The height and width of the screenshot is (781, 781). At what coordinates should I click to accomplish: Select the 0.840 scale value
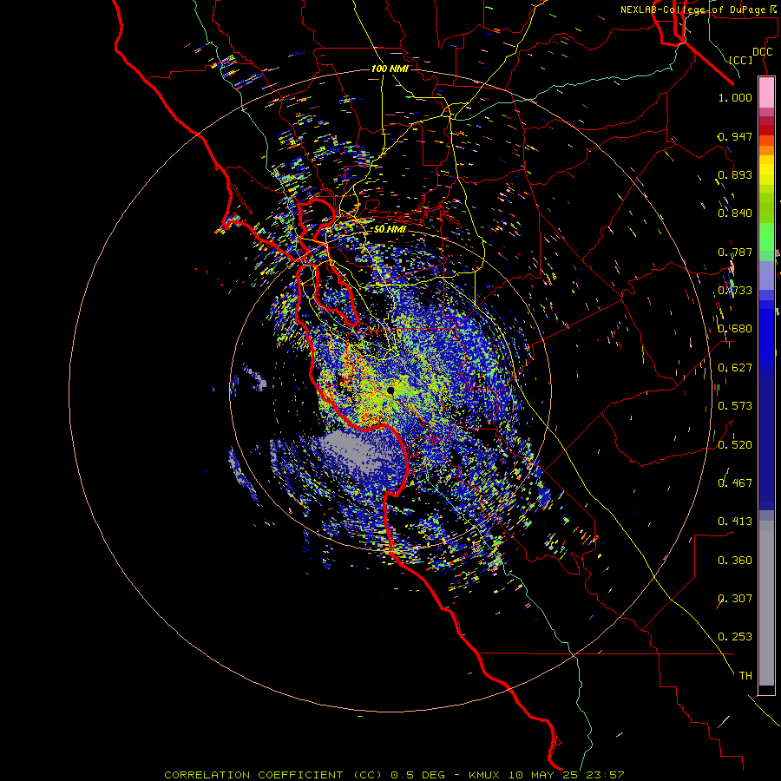[735, 213]
